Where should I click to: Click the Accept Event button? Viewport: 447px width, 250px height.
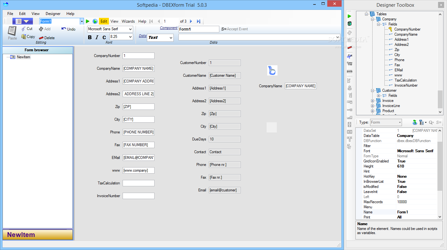pos(235,29)
